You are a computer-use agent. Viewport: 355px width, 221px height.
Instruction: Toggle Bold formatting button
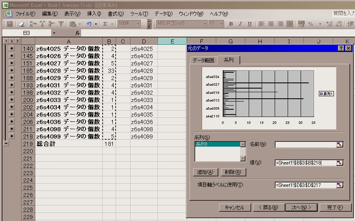coord(231,24)
